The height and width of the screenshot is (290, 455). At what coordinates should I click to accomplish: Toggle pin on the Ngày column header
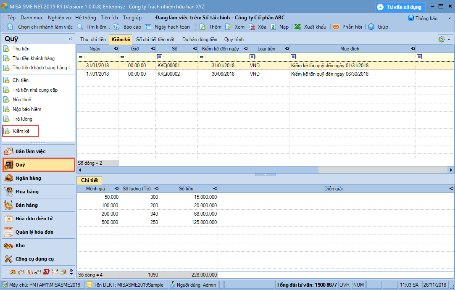click(x=116, y=49)
